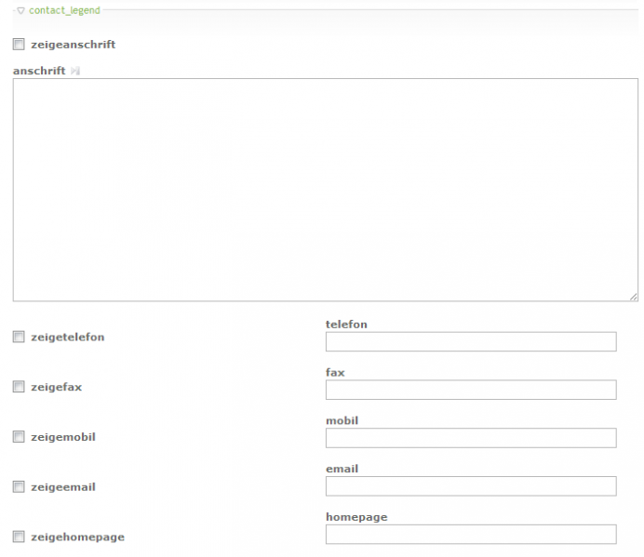Viewport: 644px width, 557px height.
Task: Select the fax input field
Action: tap(470, 390)
